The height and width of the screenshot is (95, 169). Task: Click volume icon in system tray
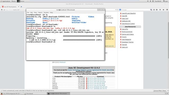click(x=148, y=1)
